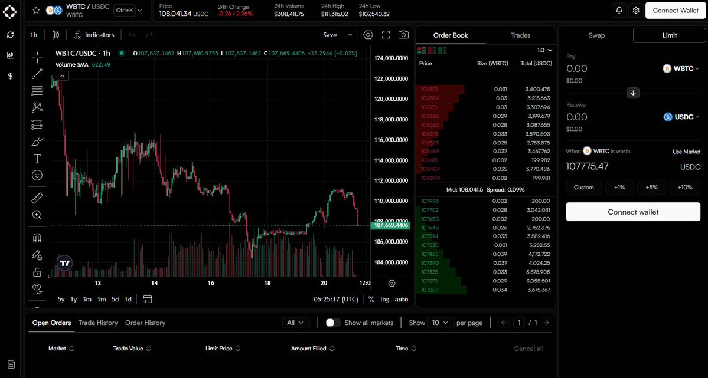The height and width of the screenshot is (378, 708).
Task: Switch to the Trade History tab
Action: (98, 323)
